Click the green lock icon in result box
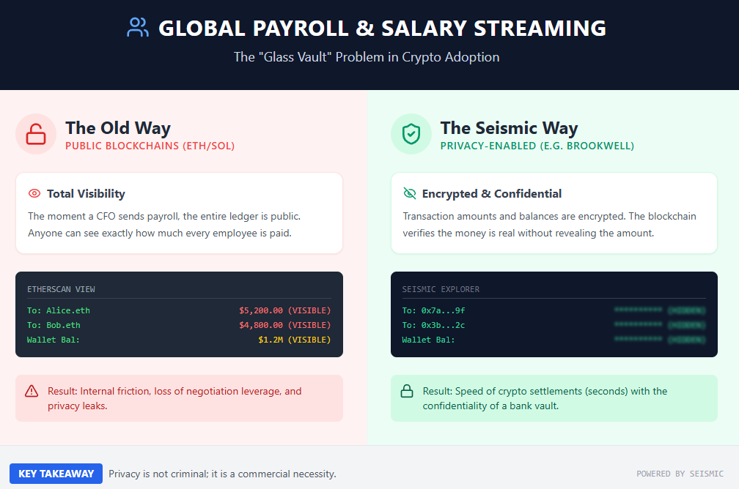The height and width of the screenshot is (489, 739). tap(407, 391)
